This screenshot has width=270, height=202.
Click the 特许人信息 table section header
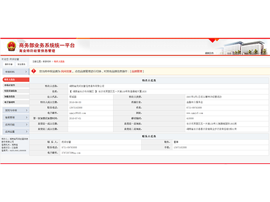[x=149, y=80]
